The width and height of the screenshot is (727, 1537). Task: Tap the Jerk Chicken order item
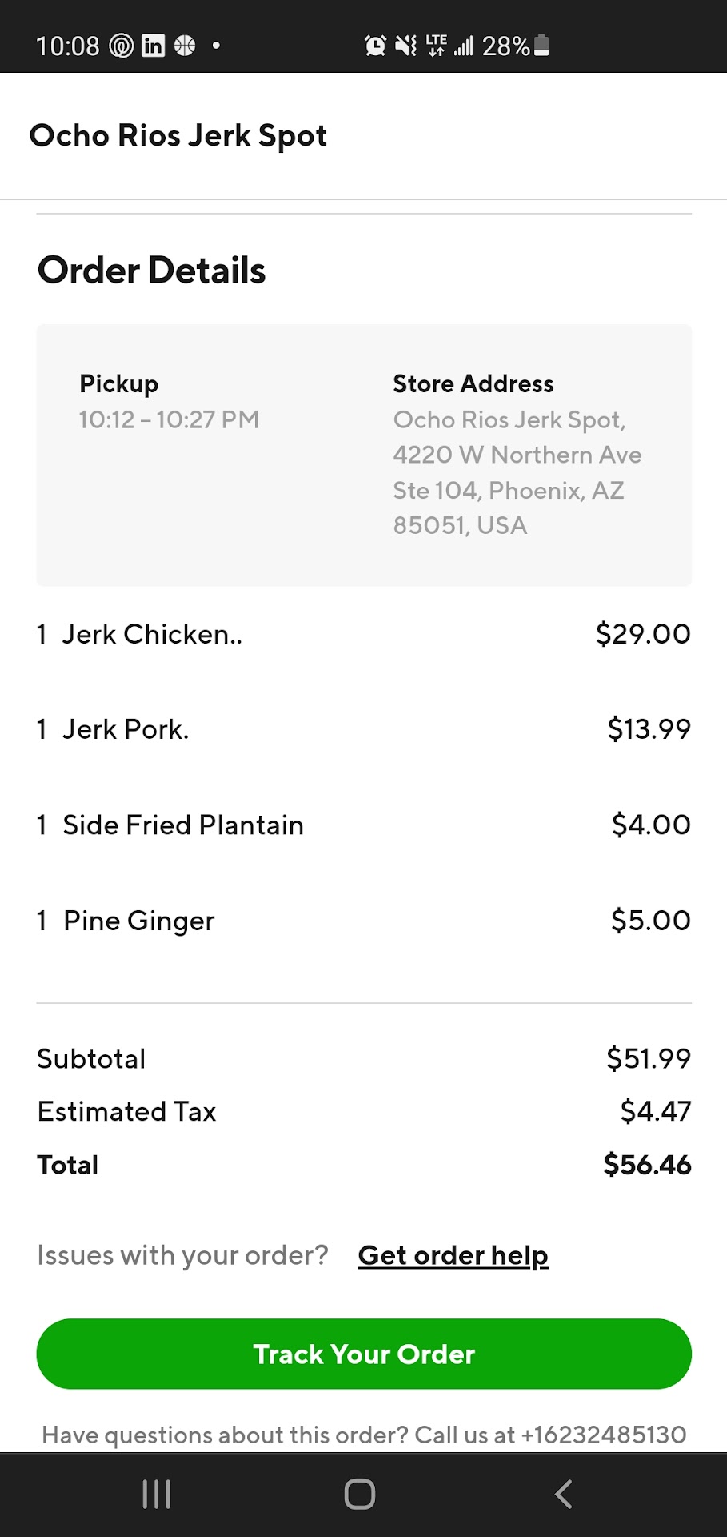pos(152,634)
